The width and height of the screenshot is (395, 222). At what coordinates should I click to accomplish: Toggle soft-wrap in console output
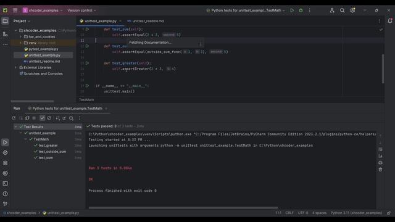tap(380, 149)
